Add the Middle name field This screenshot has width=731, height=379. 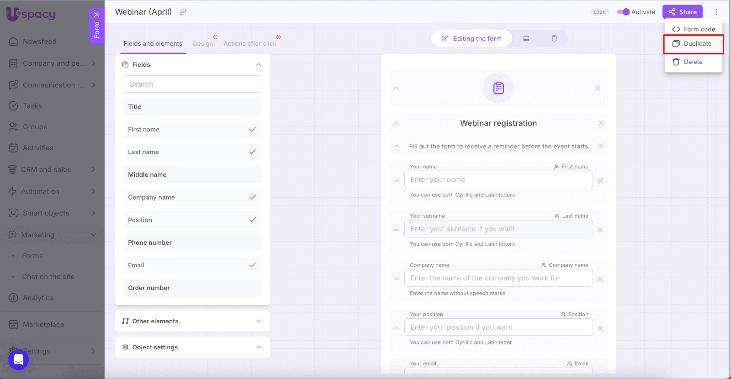tap(192, 174)
